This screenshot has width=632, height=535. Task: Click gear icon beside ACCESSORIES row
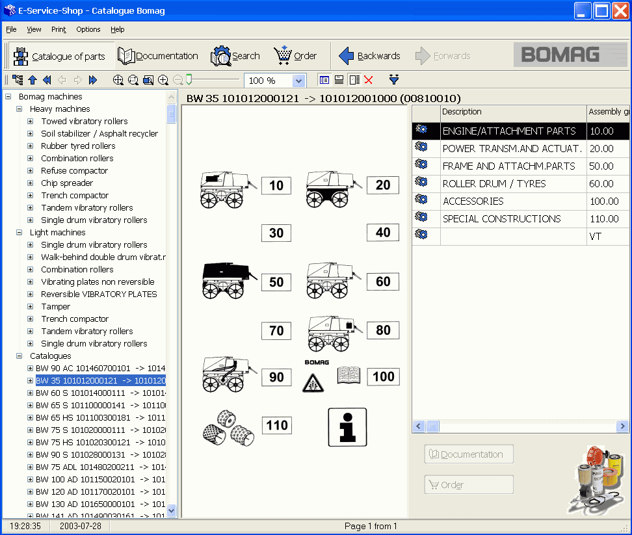pyautogui.click(x=421, y=200)
